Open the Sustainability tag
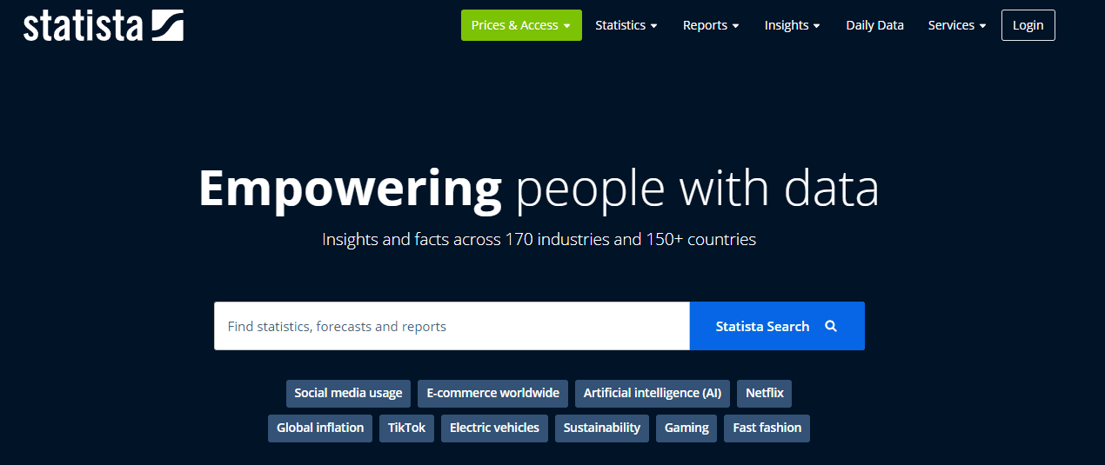Screen dimensions: 1105x465 (x=602, y=428)
